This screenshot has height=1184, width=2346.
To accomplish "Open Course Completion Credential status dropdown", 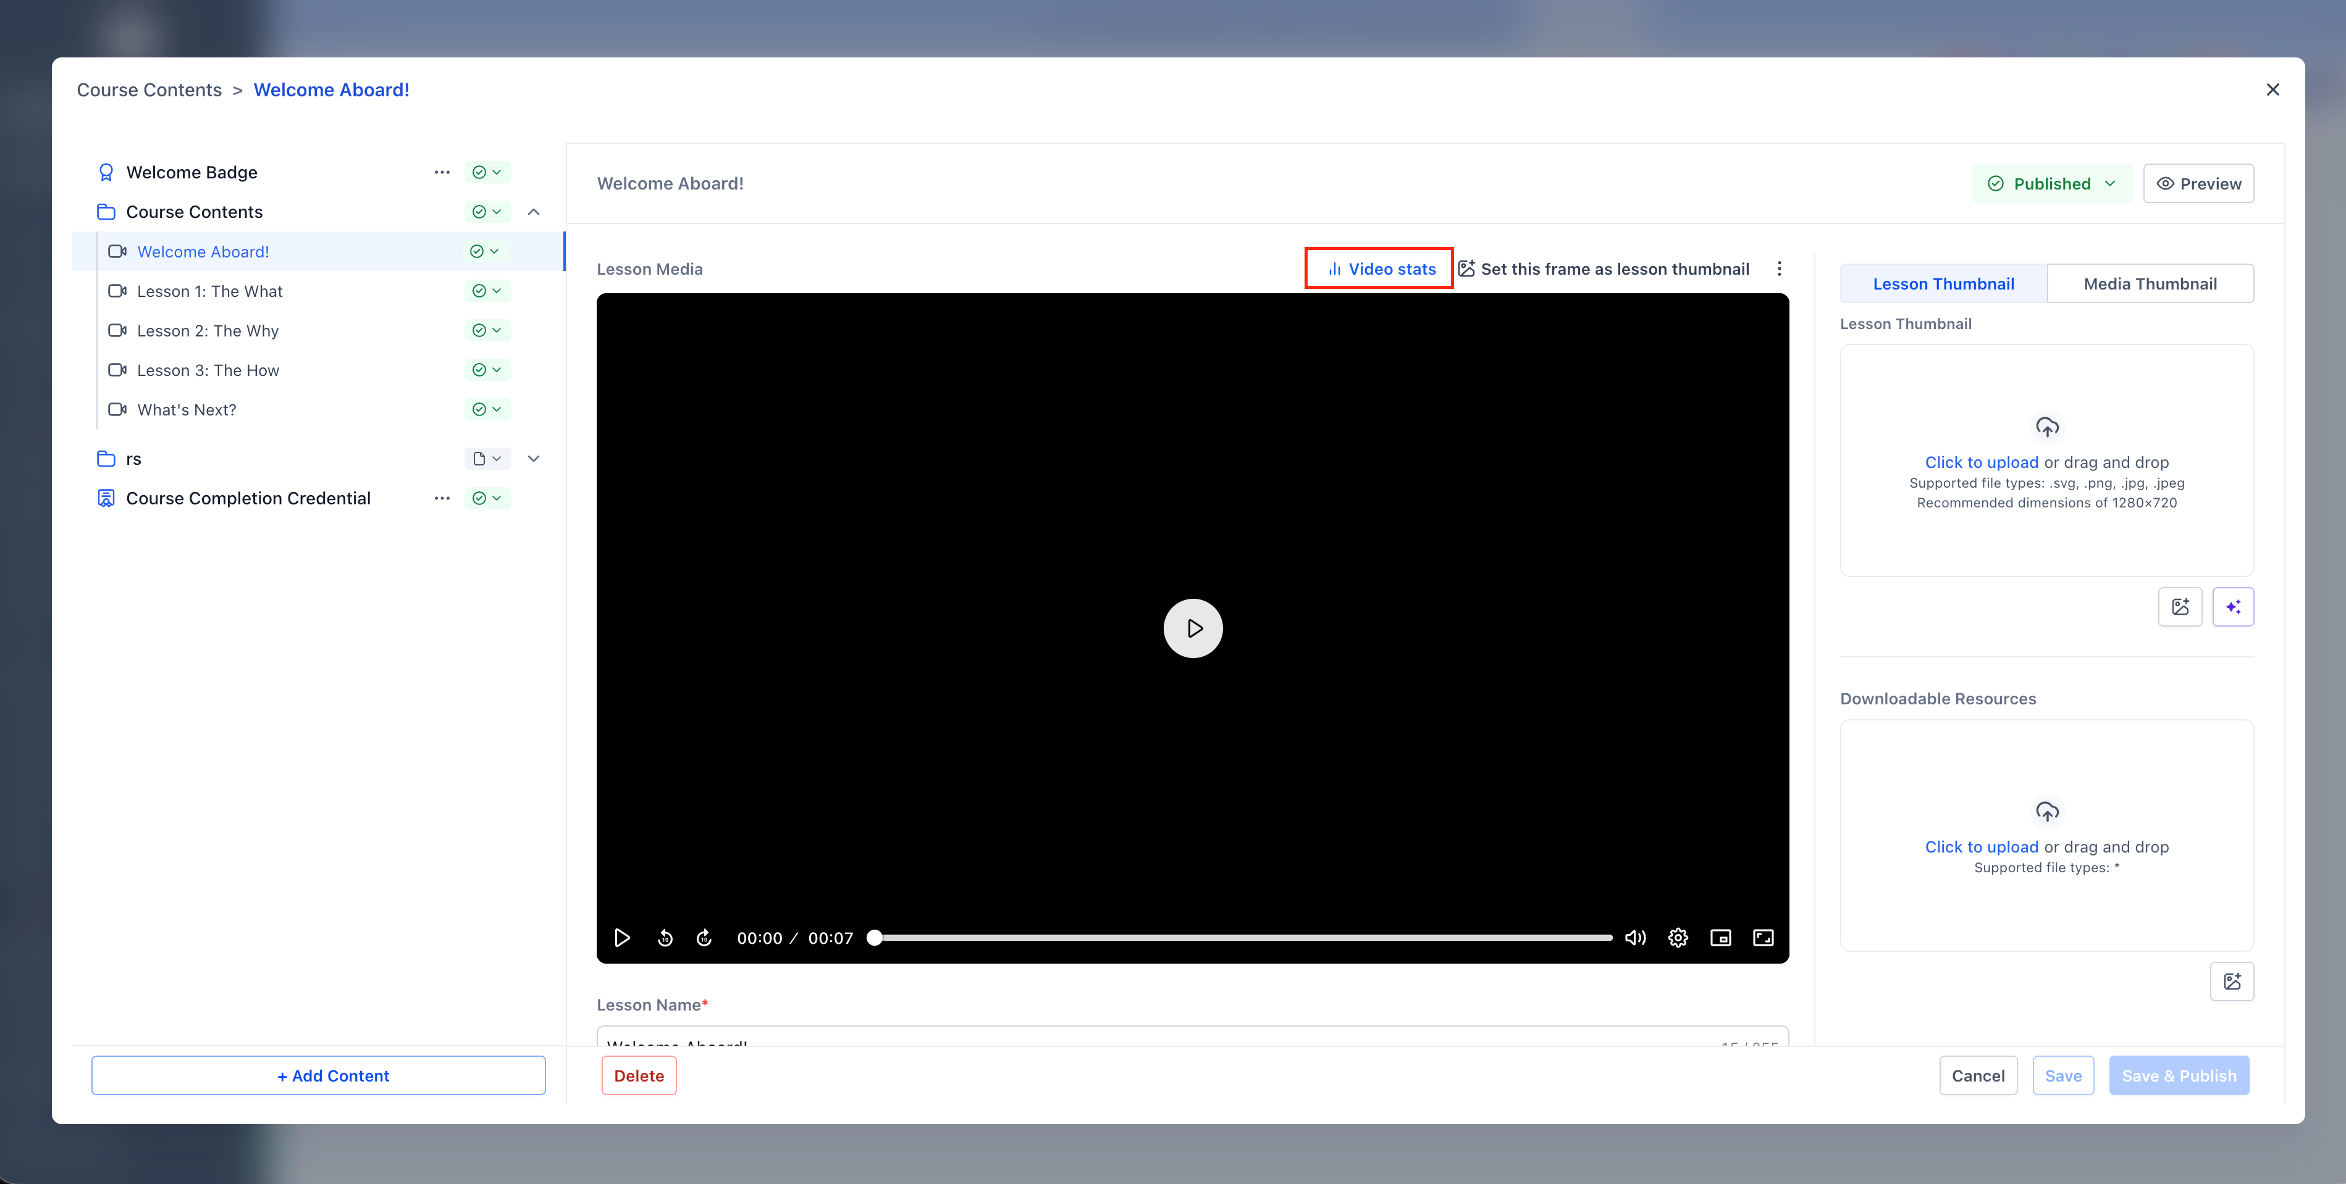I will (487, 498).
